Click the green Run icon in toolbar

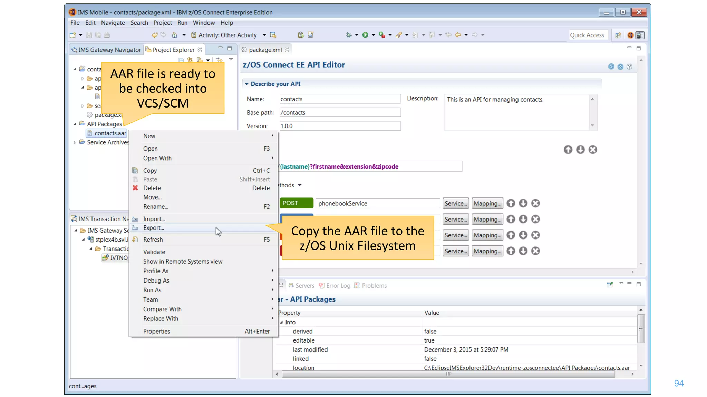point(365,35)
